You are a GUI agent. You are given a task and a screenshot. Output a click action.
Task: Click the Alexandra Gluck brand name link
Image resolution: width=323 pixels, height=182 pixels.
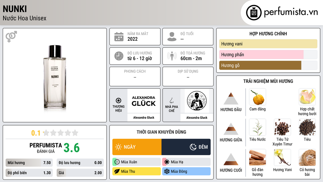(144, 118)
